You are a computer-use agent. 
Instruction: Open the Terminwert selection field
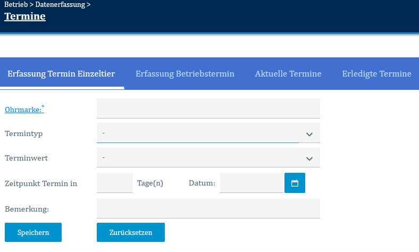pyautogui.click(x=197, y=157)
